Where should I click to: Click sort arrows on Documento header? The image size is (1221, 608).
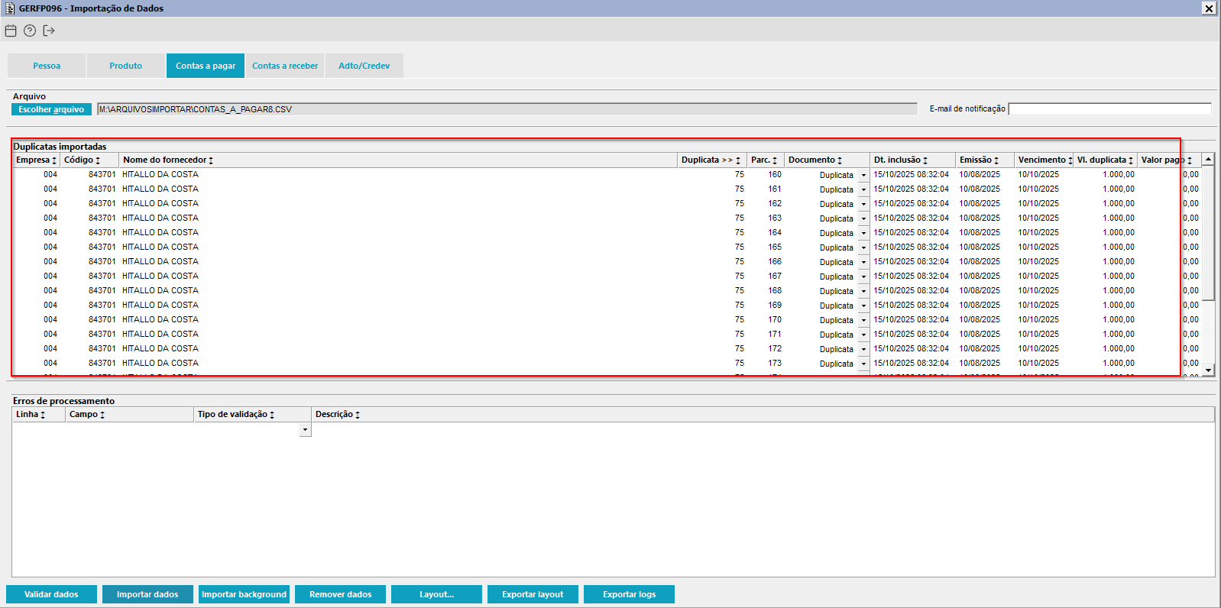[x=840, y=160]
